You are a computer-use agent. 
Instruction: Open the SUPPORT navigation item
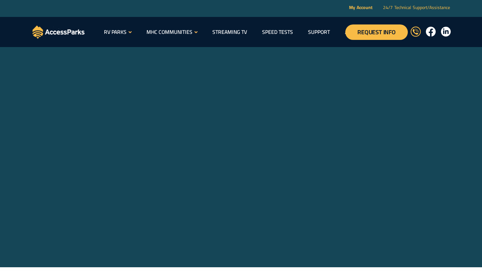coord(319,32)
